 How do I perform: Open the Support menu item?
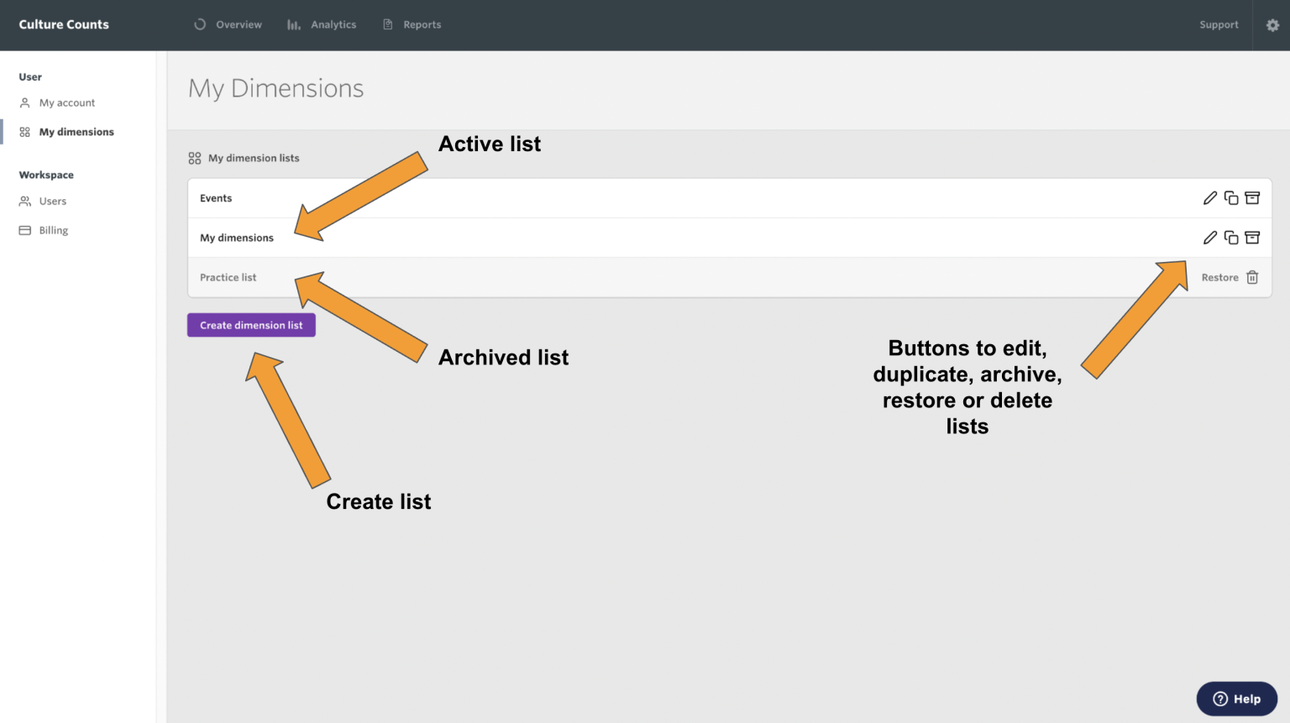pyautogui.click(x=1219, y=24)
